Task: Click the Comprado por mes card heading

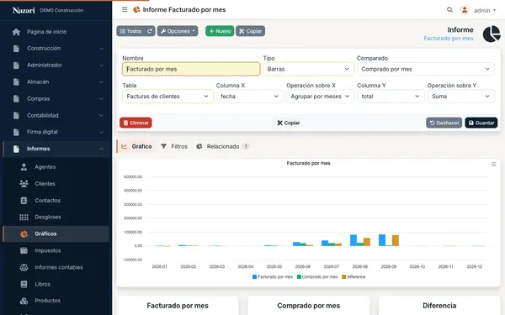Action: click(308, 306)
